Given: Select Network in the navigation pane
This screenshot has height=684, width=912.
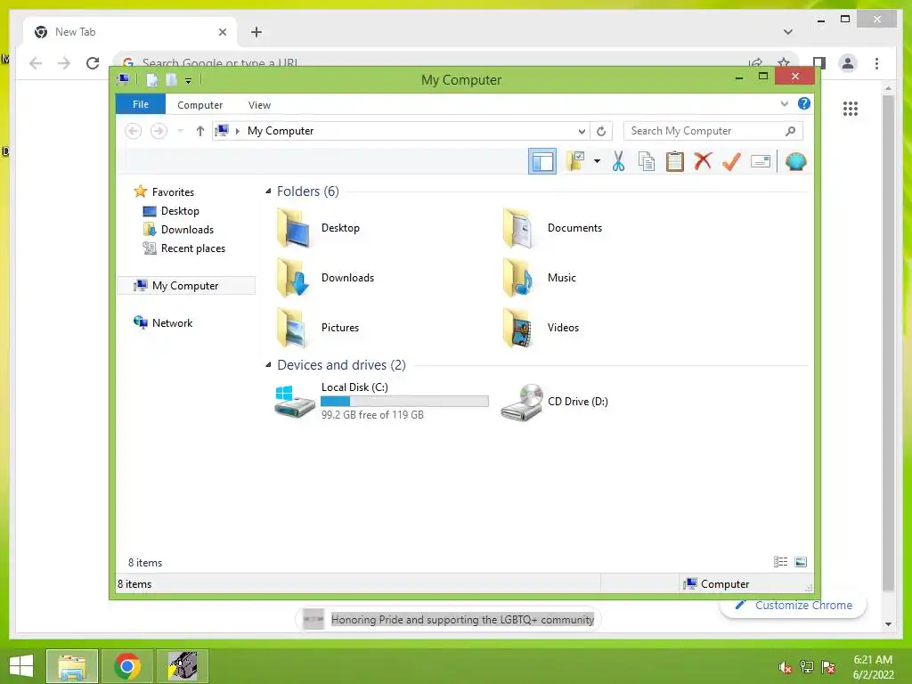Looking at the screenshot, I should click(x=172, y=322).
